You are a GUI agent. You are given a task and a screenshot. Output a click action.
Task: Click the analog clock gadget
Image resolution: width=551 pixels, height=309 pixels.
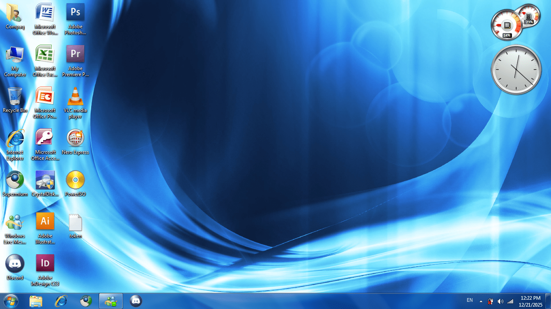(x=516, y=69)
